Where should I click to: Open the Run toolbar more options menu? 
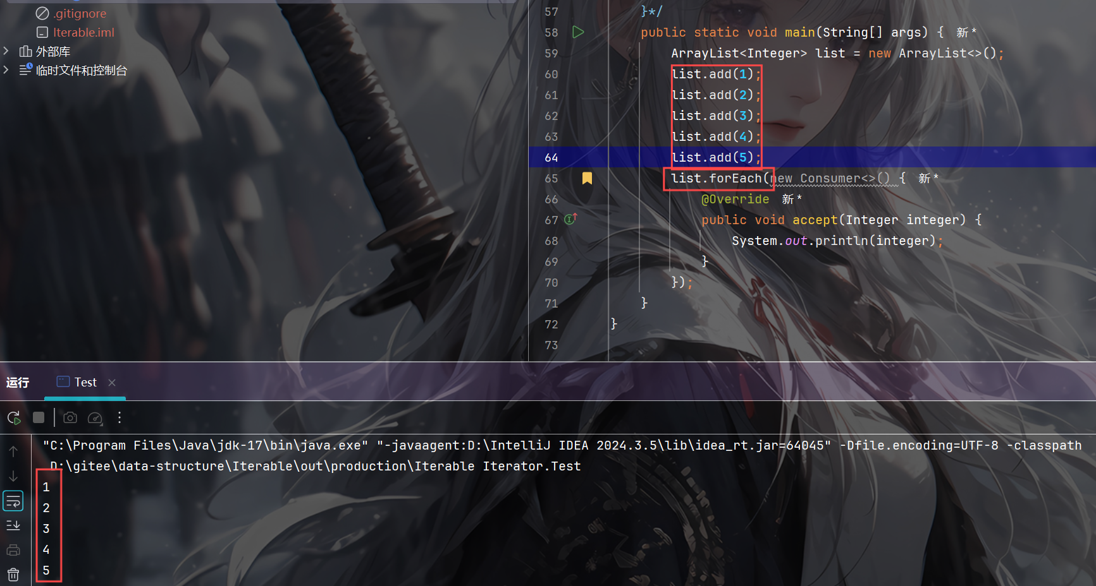[120, 417]
